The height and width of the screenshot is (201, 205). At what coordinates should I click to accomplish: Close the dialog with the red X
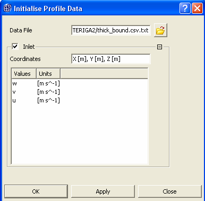pos(197,8)
